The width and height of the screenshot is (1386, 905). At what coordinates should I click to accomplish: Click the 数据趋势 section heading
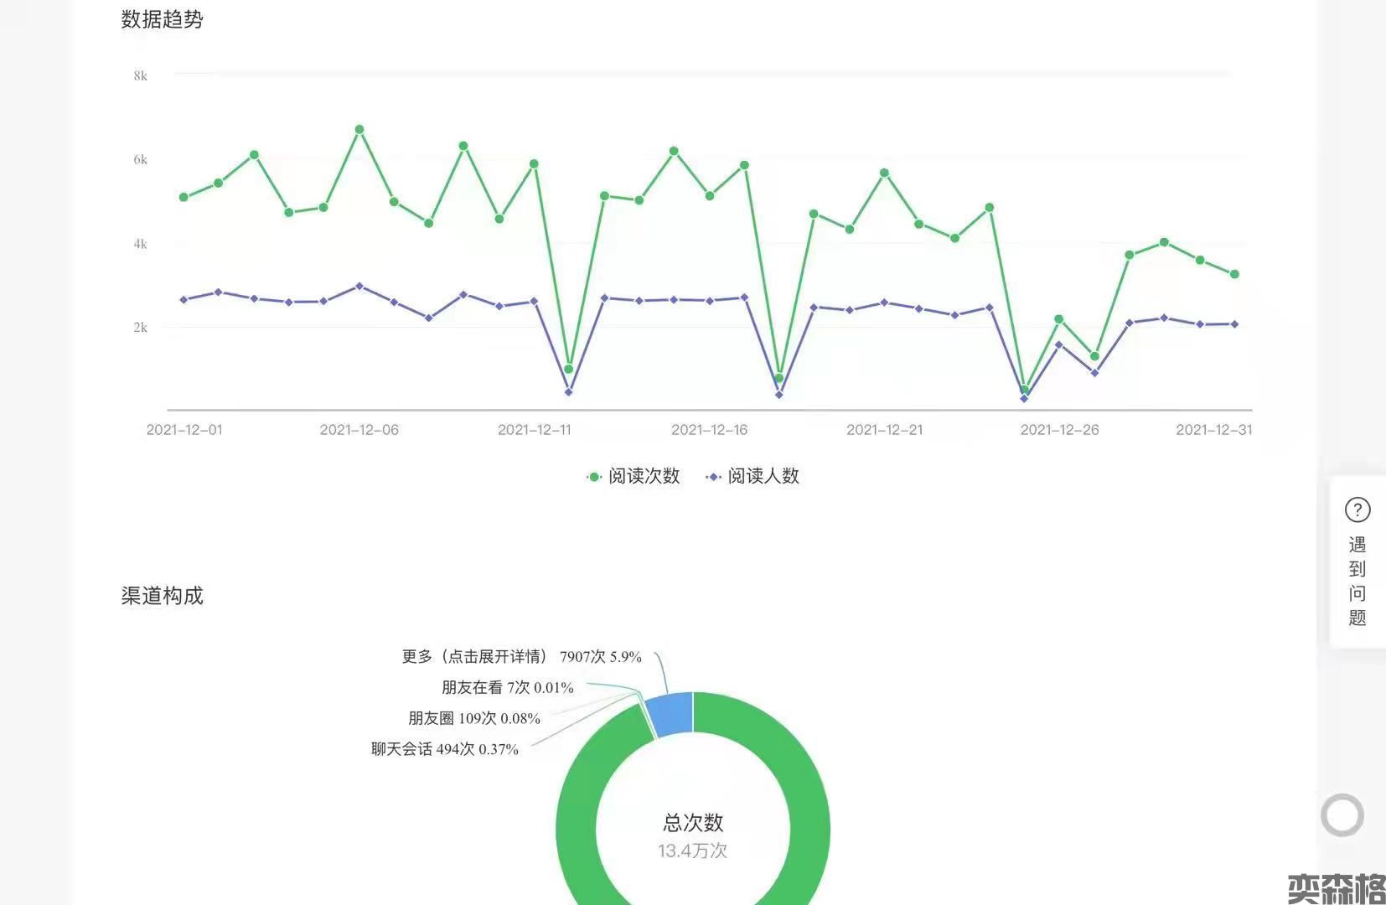coord(162,19)
